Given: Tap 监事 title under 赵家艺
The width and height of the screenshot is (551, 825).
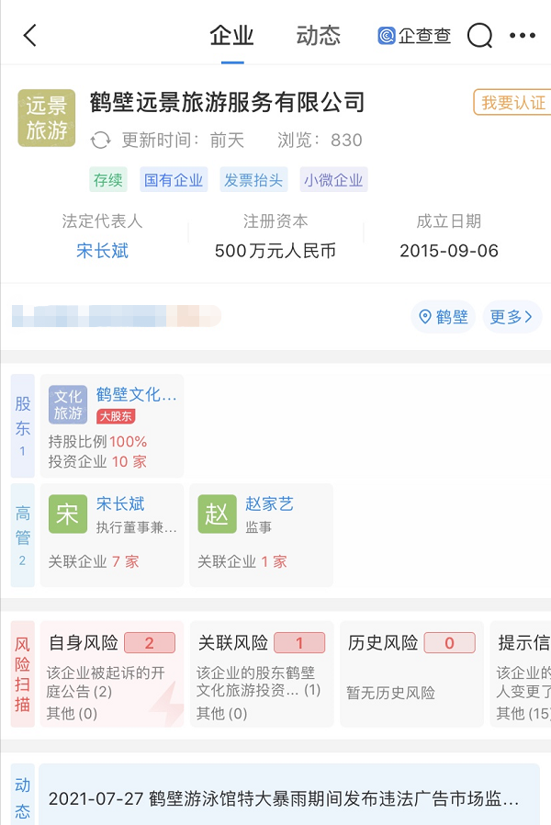Looking at the screenshot, I should [x=259, y=526].
